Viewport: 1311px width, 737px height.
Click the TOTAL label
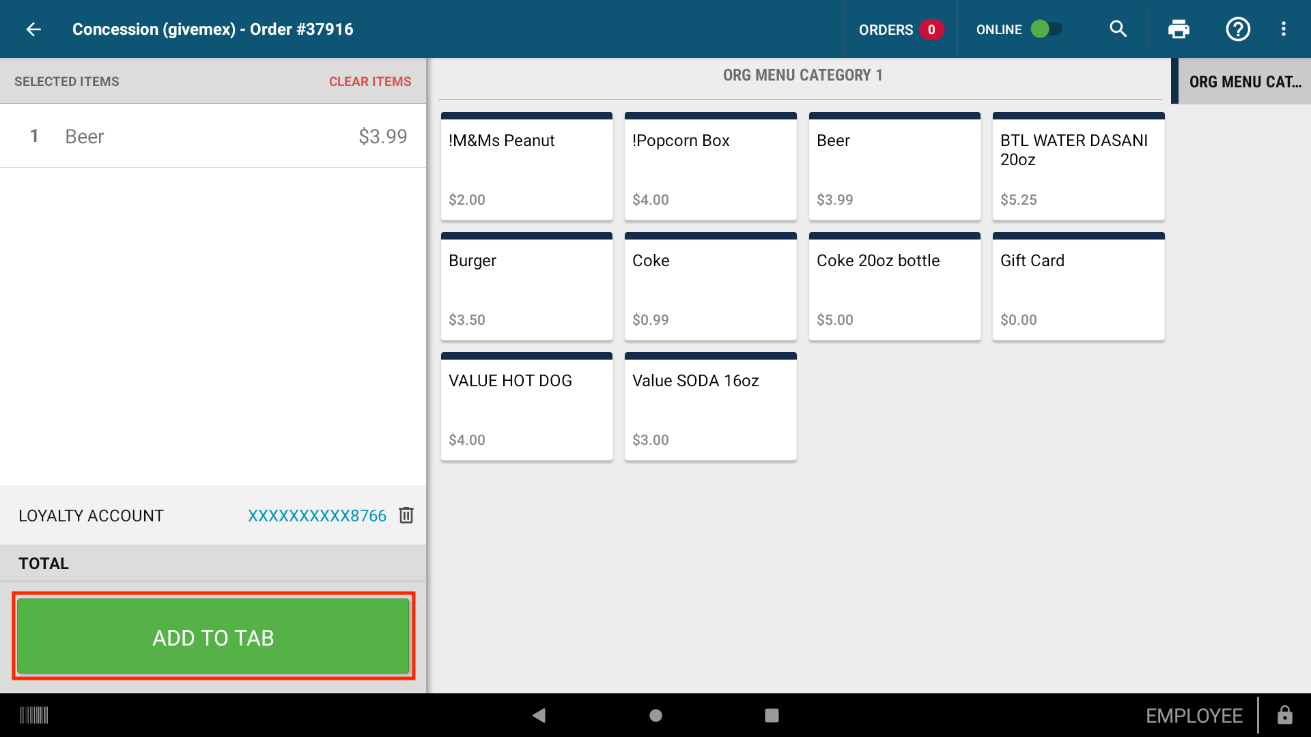[44, 563]
